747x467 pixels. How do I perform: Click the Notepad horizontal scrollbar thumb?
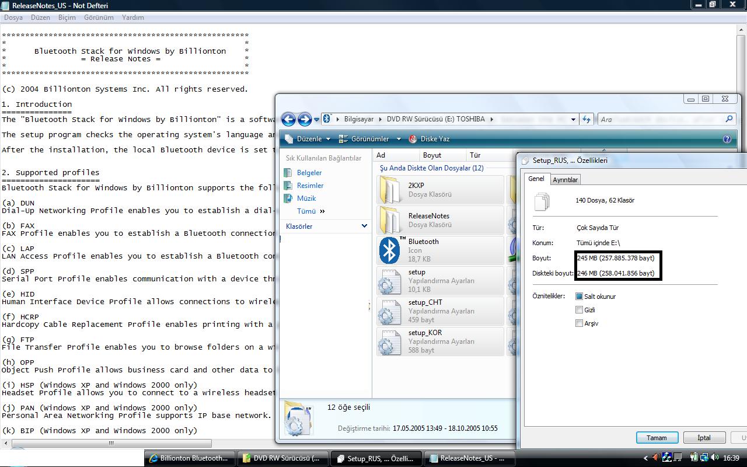pos(110,444)
